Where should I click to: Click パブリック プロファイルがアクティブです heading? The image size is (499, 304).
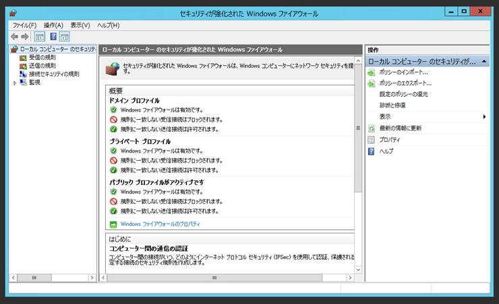(x=156, y=182)
